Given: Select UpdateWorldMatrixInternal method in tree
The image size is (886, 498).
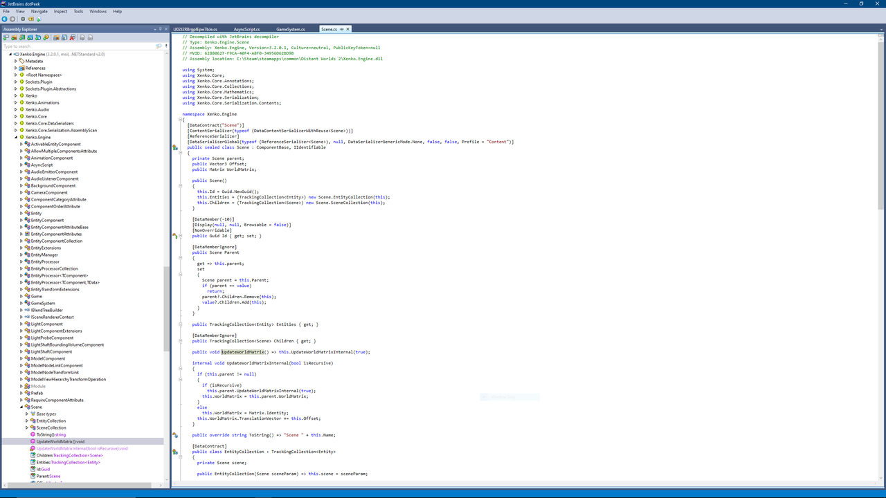Looking at the screenshot, I should coord(82,448).
